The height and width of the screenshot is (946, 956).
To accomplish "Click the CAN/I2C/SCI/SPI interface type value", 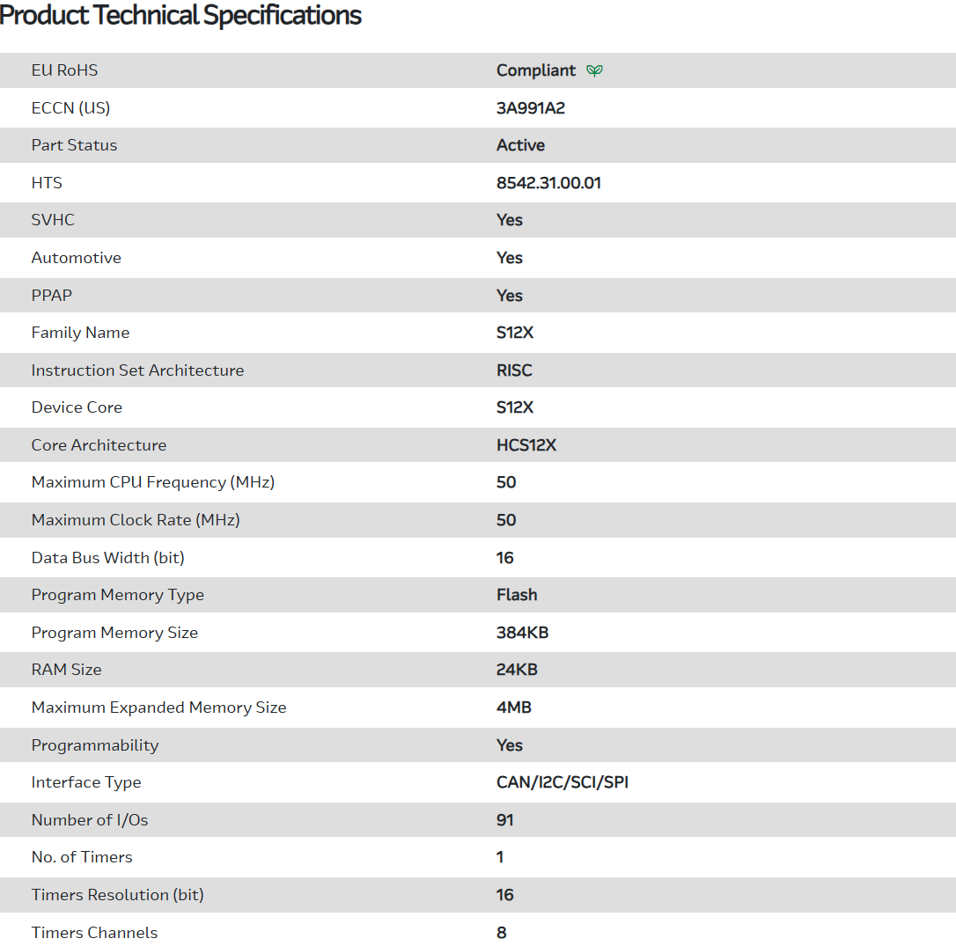I will (x=563, y=782).
